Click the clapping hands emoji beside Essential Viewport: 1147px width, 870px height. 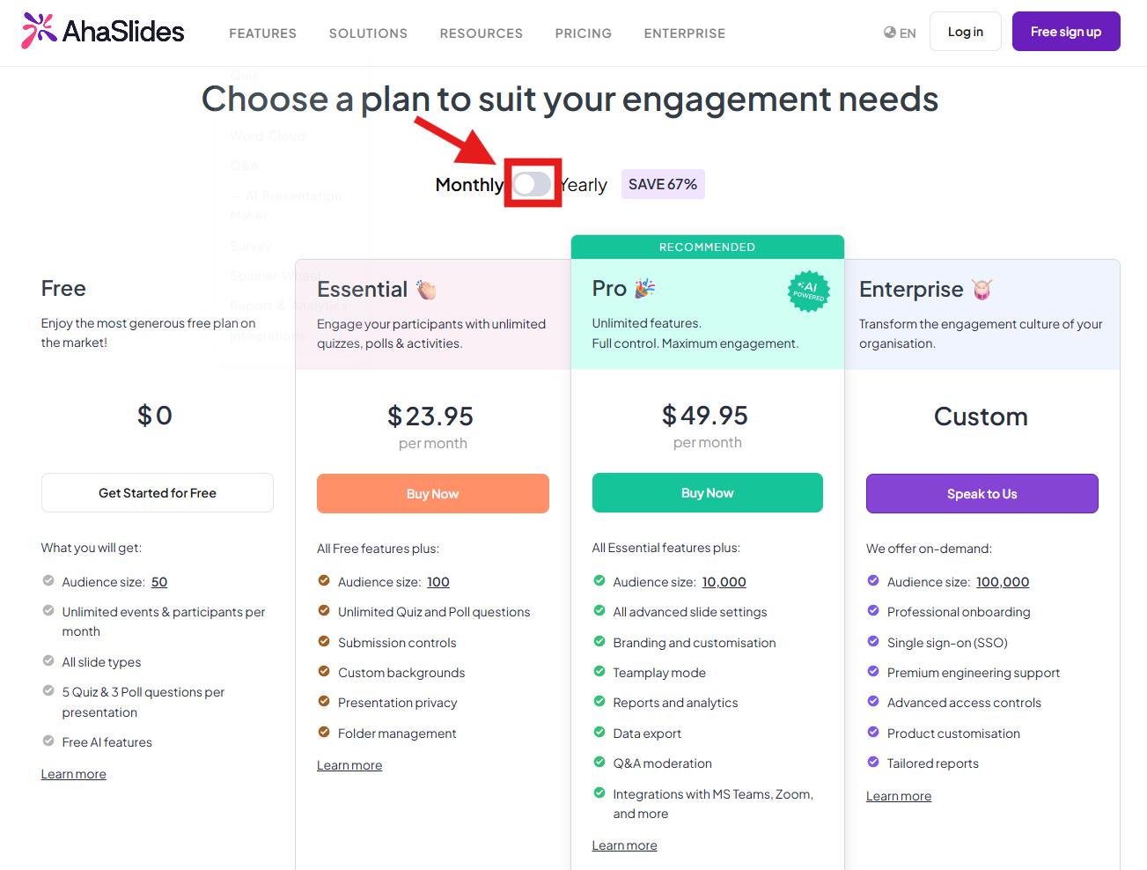click(x=427, y=290)
